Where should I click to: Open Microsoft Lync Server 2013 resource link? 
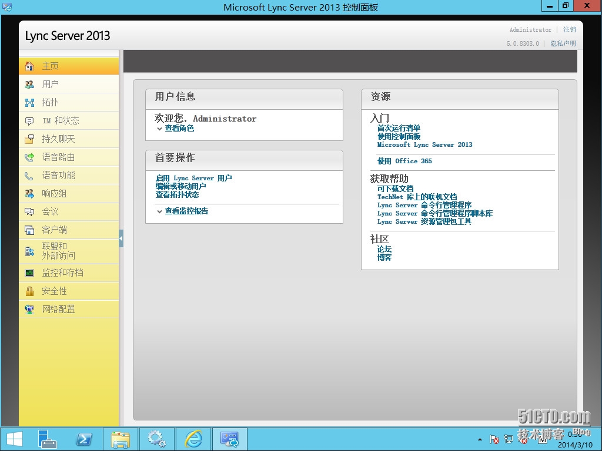[x=424, y=145]
